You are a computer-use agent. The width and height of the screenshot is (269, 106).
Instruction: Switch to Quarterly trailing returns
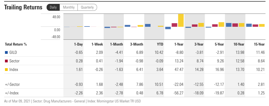click(x=87, y=7)
